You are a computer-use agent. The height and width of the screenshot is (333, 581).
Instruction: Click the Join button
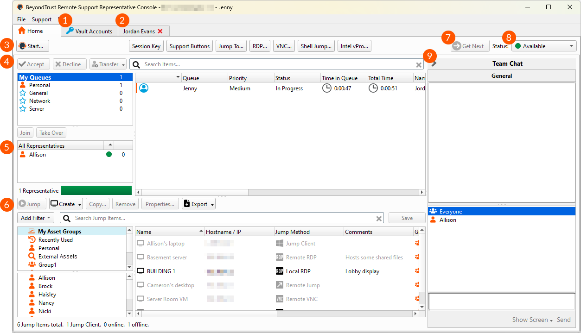[25, 132]
